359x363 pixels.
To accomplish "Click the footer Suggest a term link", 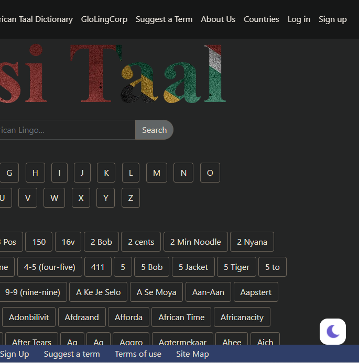I will click(72, 354).
